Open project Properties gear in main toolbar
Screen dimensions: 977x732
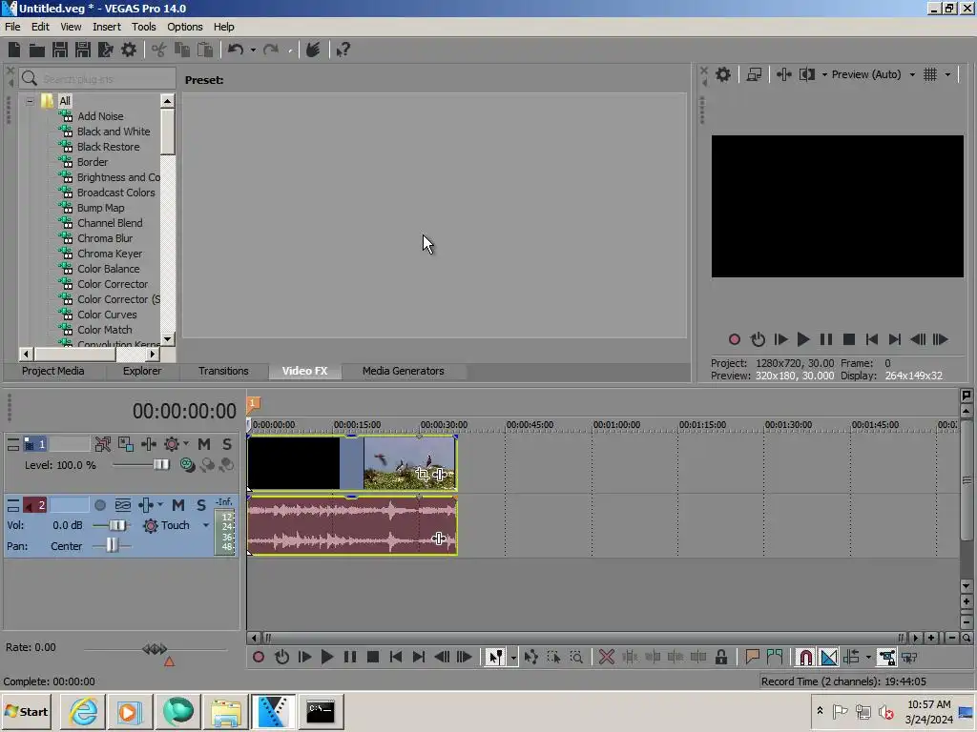click(x=129, y=50)
